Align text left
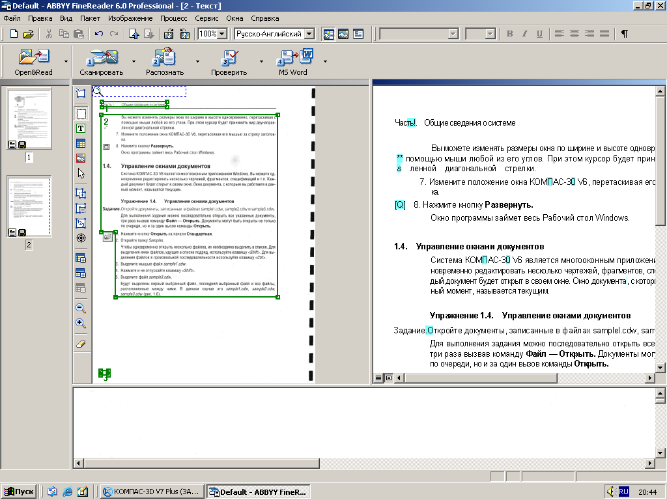The width and height of the screenshot is (667, 500). point(560,34)
